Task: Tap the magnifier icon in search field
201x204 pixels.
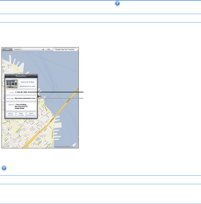Action: pos(54,50)
